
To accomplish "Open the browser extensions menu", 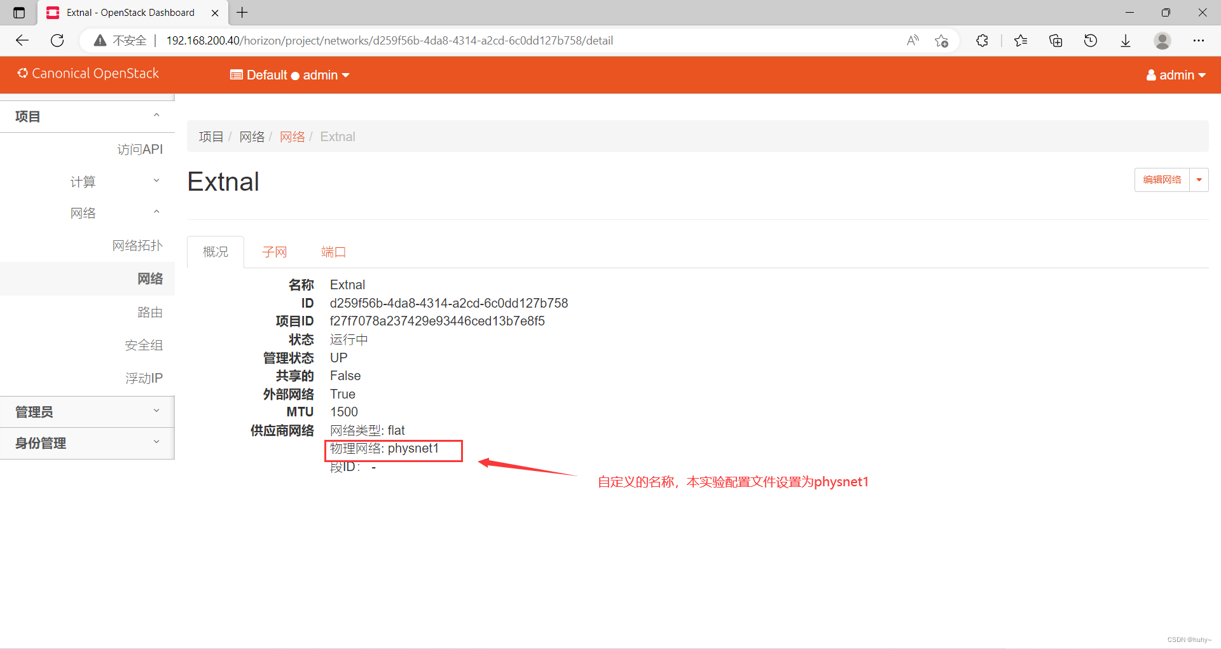I will click(983, 41).
